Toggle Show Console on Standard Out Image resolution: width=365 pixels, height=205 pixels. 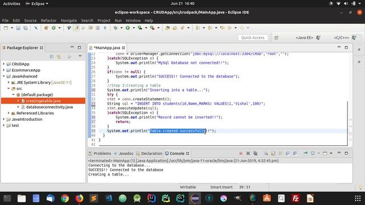pos(287,153)
